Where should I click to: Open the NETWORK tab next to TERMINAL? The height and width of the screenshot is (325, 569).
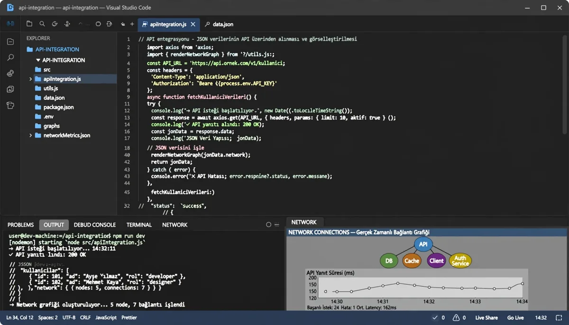174,225
